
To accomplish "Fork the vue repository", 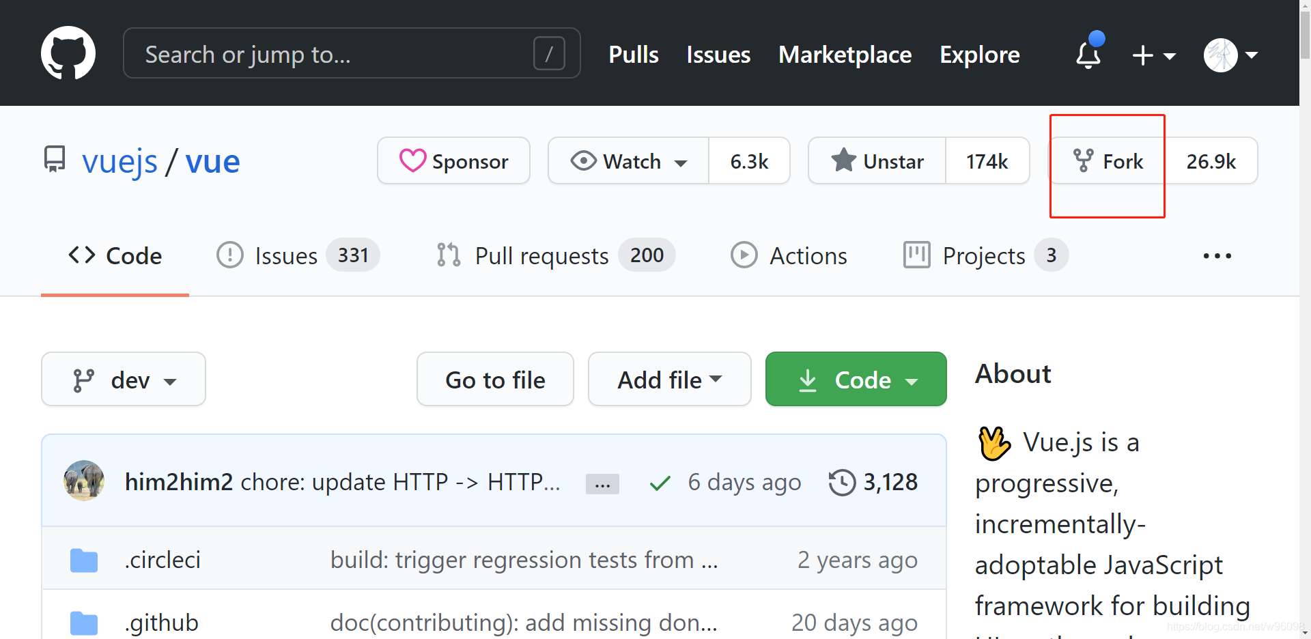I will coord(1108,160).
